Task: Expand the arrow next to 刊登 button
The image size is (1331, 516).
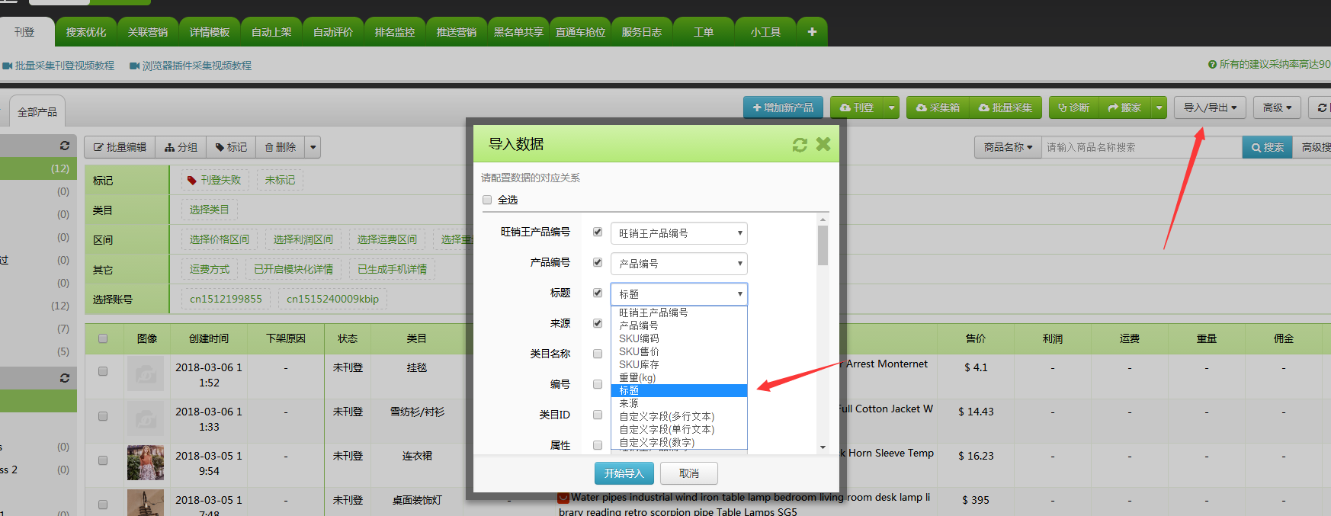Action: pos(892,107)
